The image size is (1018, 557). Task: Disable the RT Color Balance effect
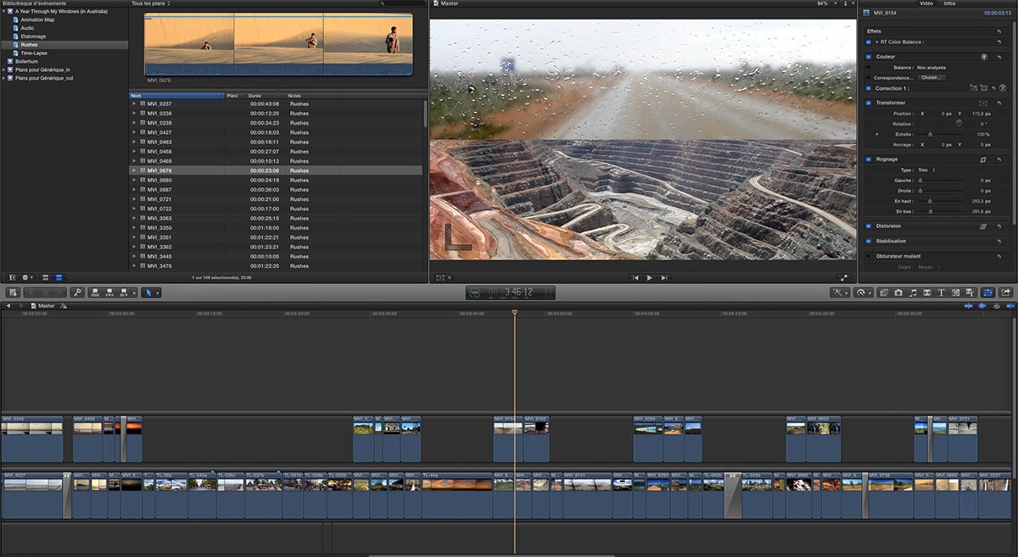[x=869, y=42]
